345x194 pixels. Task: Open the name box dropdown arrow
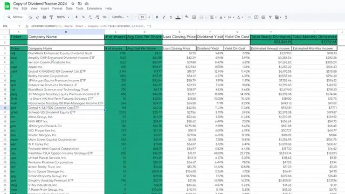pos(19,26)
